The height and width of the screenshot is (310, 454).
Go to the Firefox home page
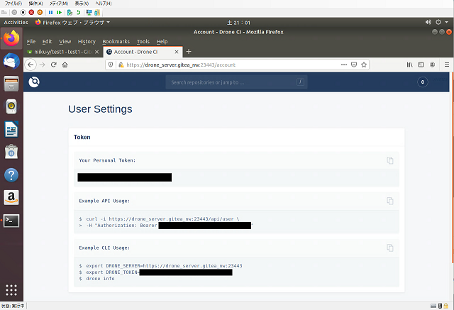[x=65, y=65]
